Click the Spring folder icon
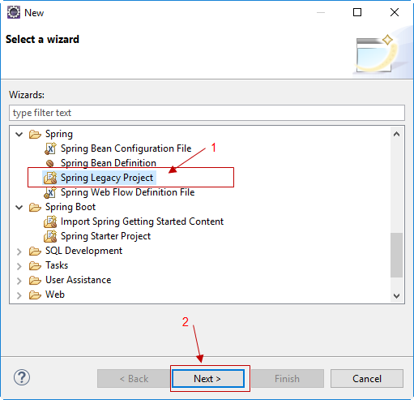 (35, 134)
